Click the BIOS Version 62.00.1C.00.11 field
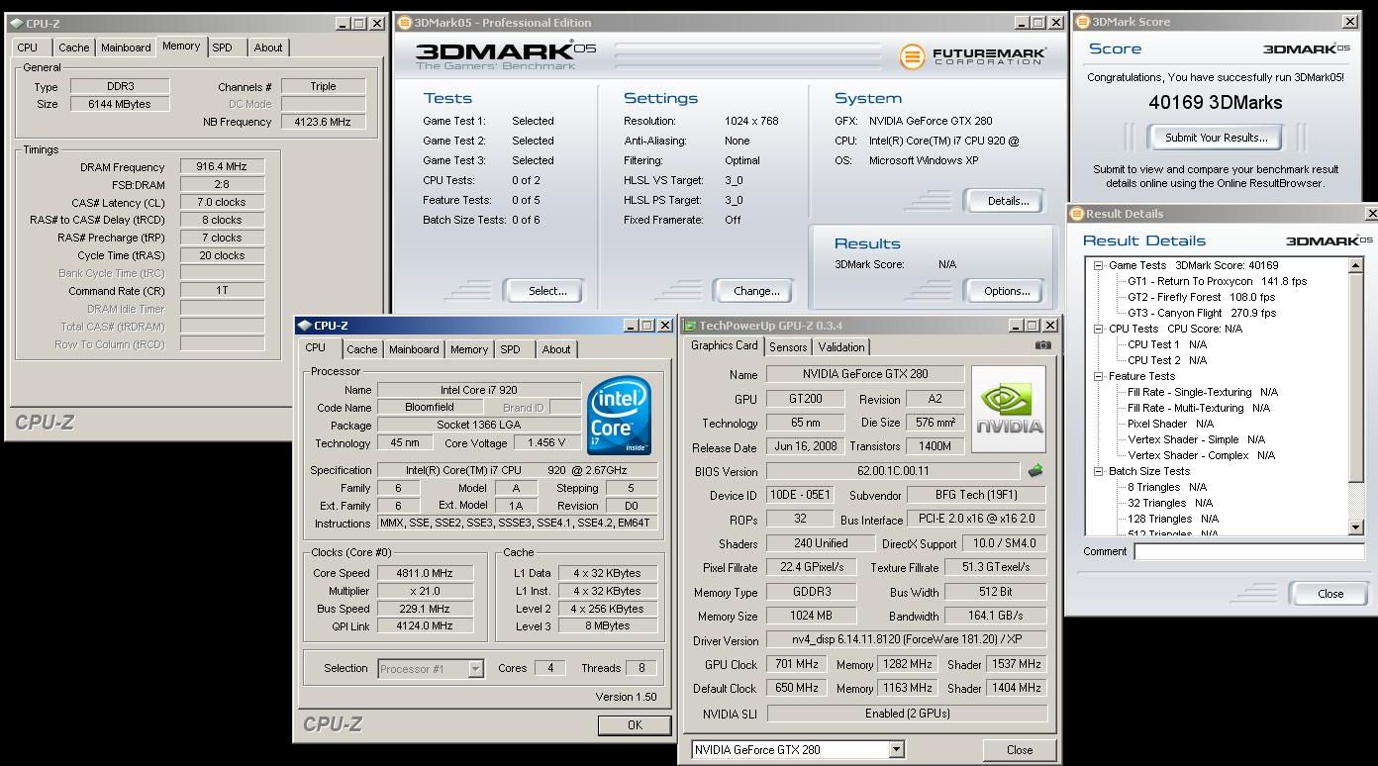Image resolution: width=1378 pixels, height=766 pixels. pyautogui.click(x=892, y=471)
